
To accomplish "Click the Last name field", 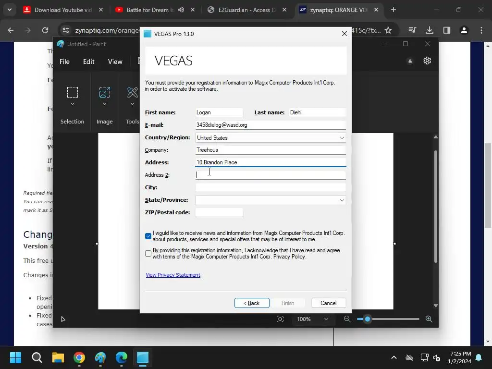I will click(317, 112).
